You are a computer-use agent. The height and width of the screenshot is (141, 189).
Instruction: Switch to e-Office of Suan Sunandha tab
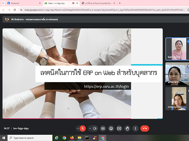[x=98, y=3]
